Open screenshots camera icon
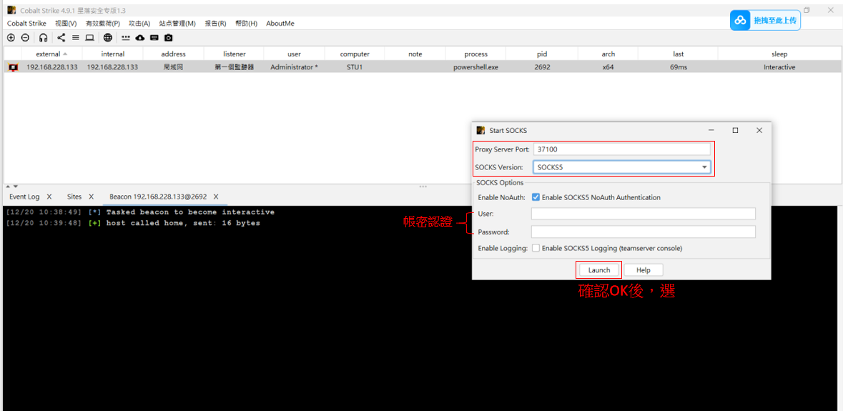 (168, 38)
